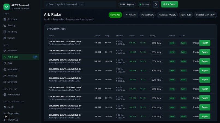Viewport: 220px width, 123px height.
Task: Toggle the Live status indicator
Action: pos(144,4)
